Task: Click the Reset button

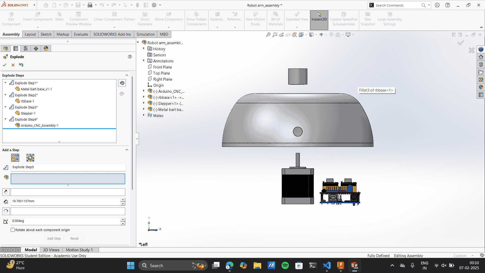Action: click(x=75, y=238)
